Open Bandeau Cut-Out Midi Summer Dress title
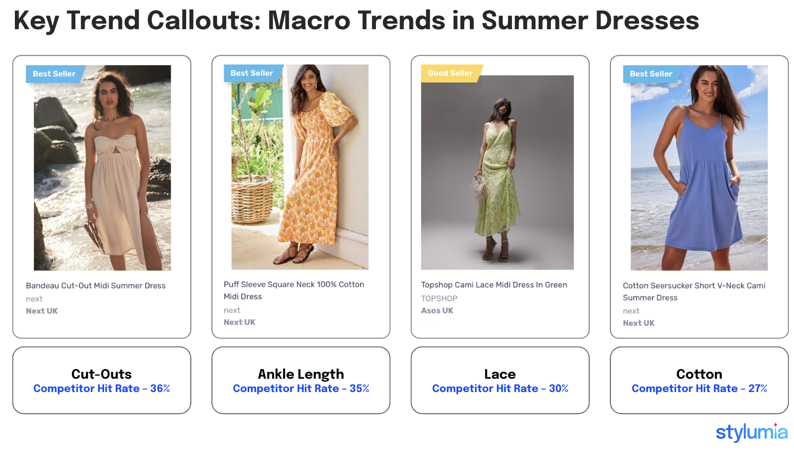 pyautogui.click(x=96, y=285)
